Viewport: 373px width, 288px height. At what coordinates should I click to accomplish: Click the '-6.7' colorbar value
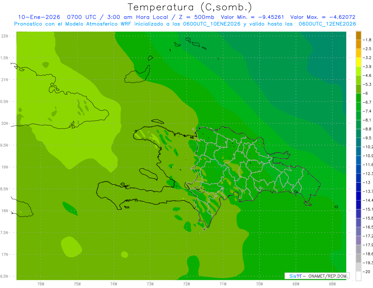click(367, 102)
